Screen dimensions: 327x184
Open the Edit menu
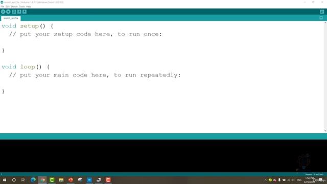pos(8,7)
